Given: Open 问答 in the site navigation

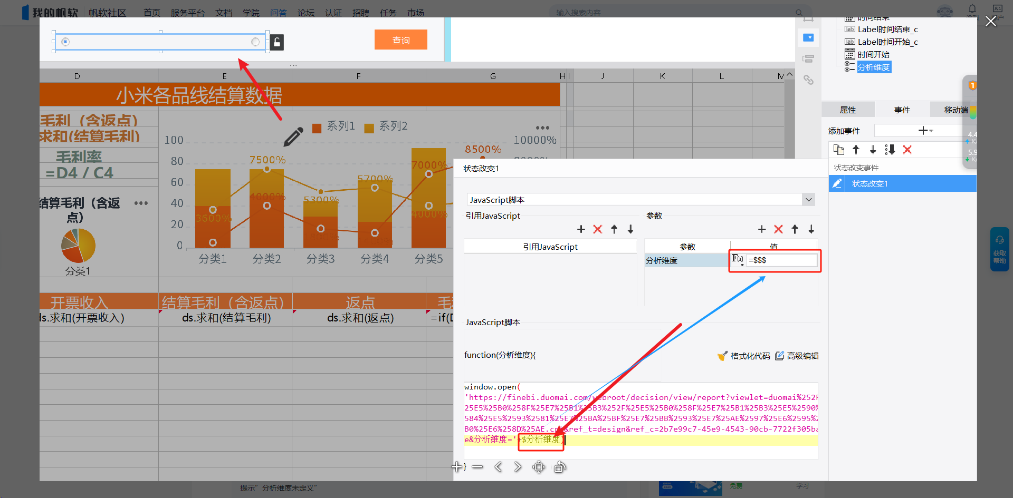Looking at the screenshot, I should coord(279,13).
